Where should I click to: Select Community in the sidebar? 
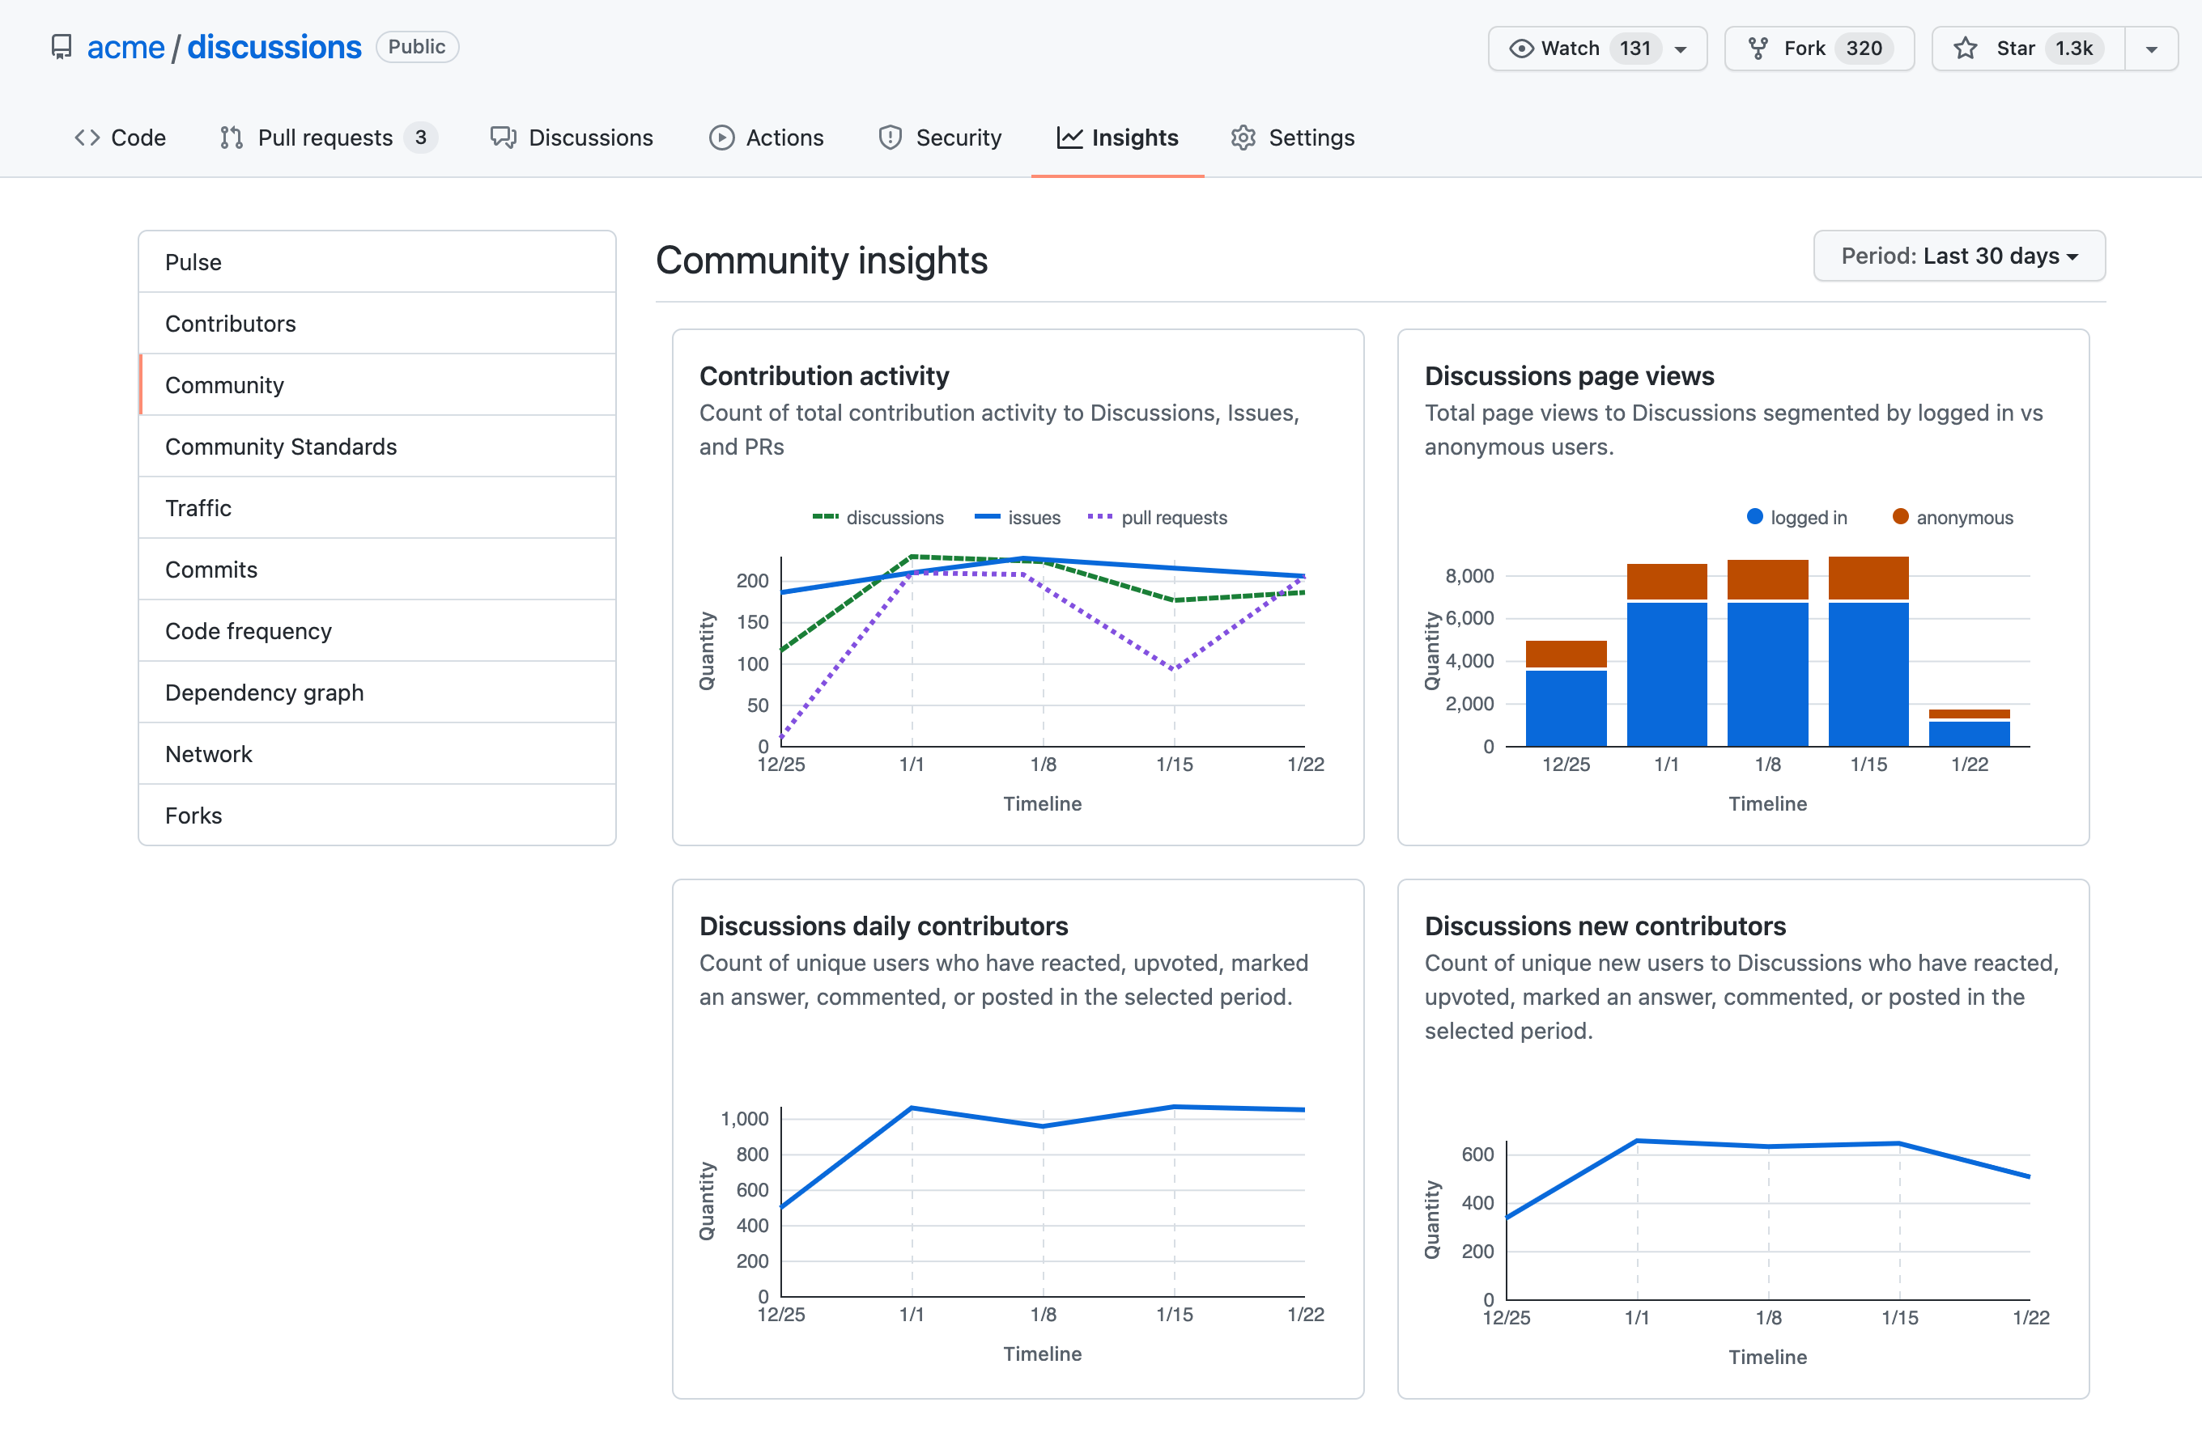click(377, 385)
